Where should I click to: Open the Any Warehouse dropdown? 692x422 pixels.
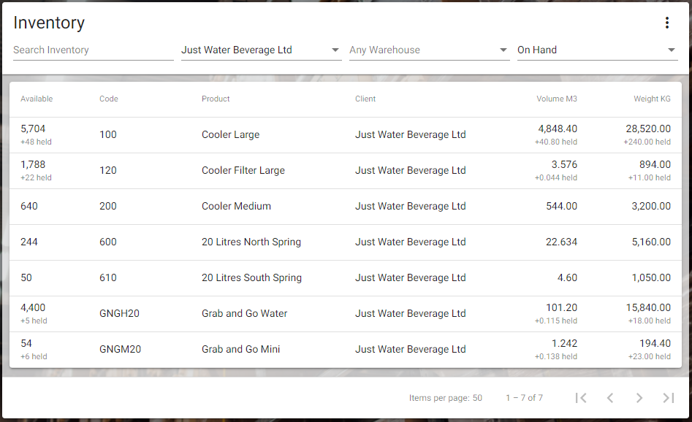click(x=430, y=50)
